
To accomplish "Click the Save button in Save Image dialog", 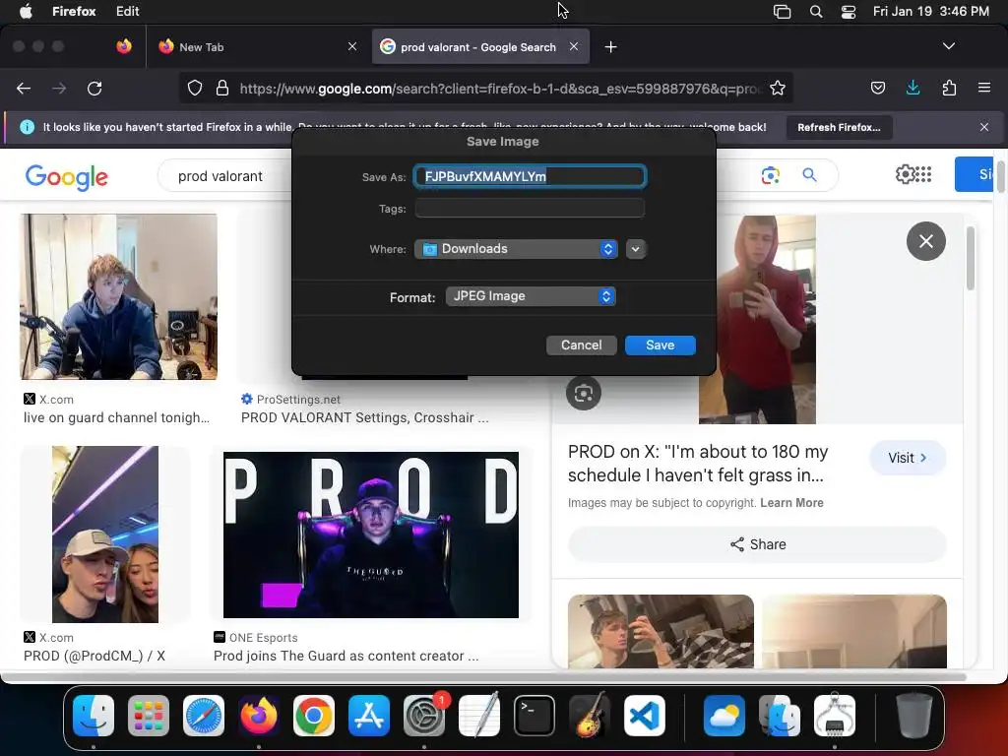I will point(661,346).
